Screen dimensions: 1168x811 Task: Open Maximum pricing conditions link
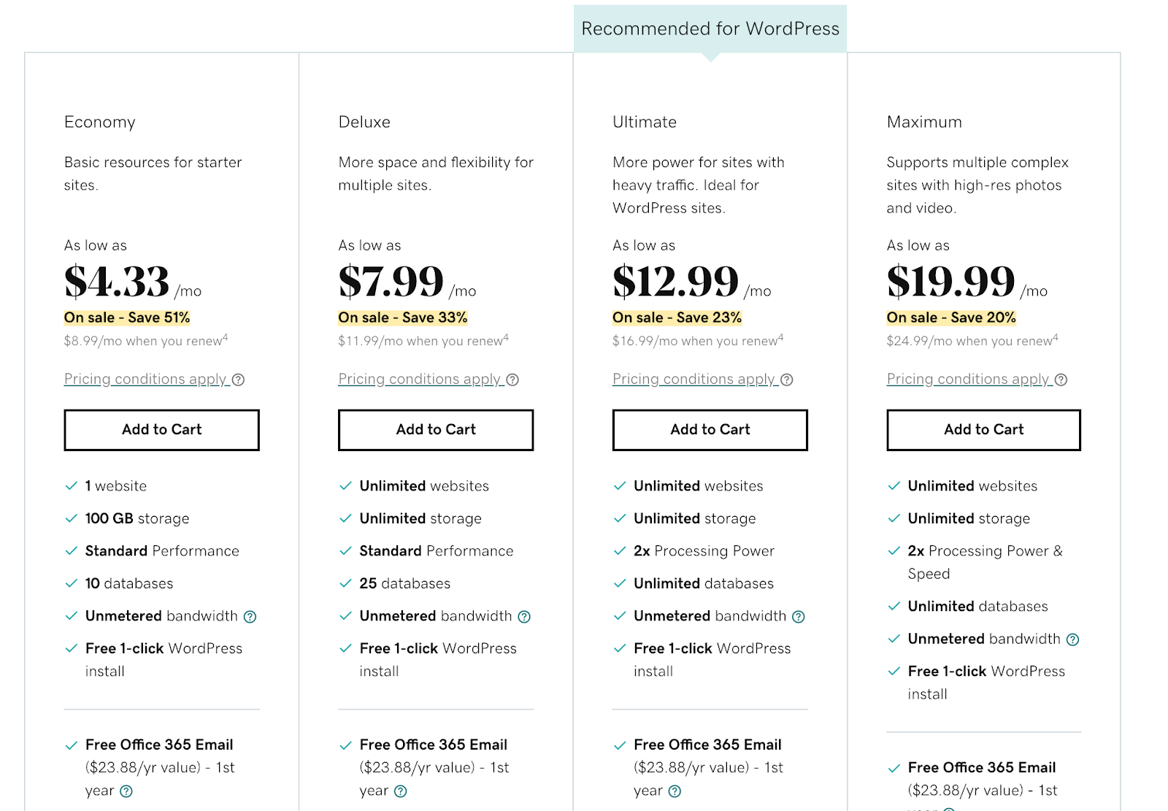point(968,379)
